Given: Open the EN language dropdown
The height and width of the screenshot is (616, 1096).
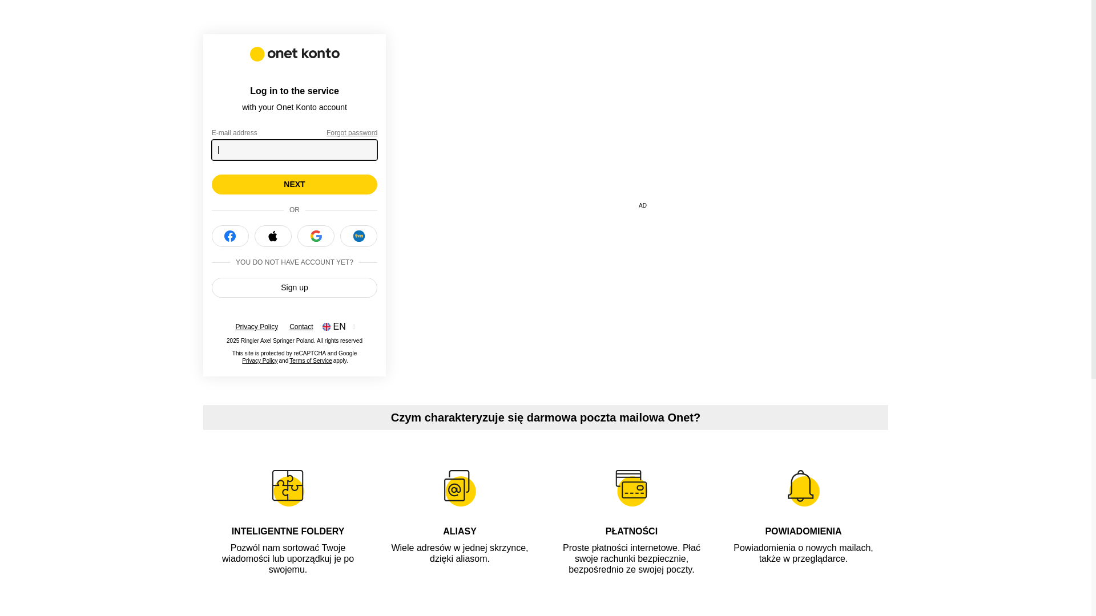Looking at the screenshot, I should pyautogui.click(x=339, y=327).
